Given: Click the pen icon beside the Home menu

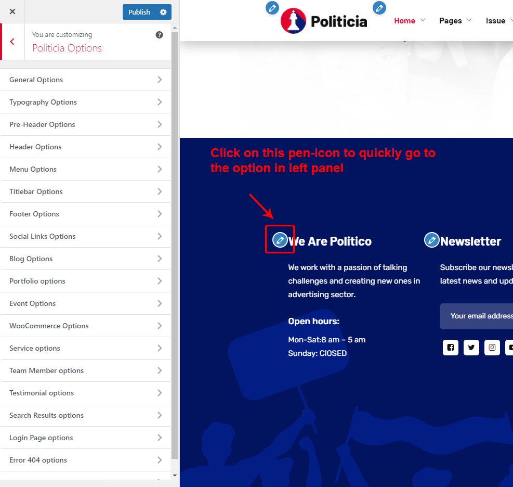Looking at the screenshot, I should (x=379, y=8).
